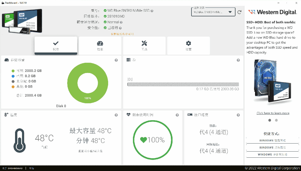This screenshot has height=171, width=301.
Task: Click the green heart in the 100% ring
Action: point(144,140)
